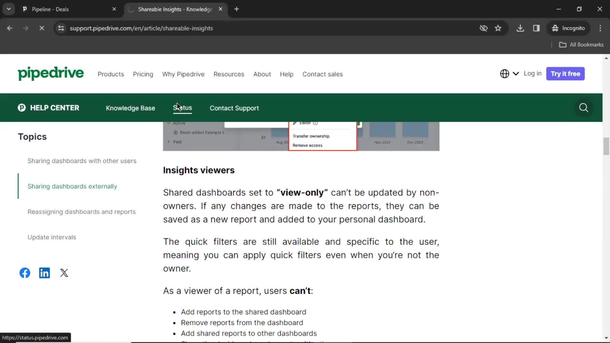
Task: Bookmark this page with the star icon
Action: [x=498, y=28]
